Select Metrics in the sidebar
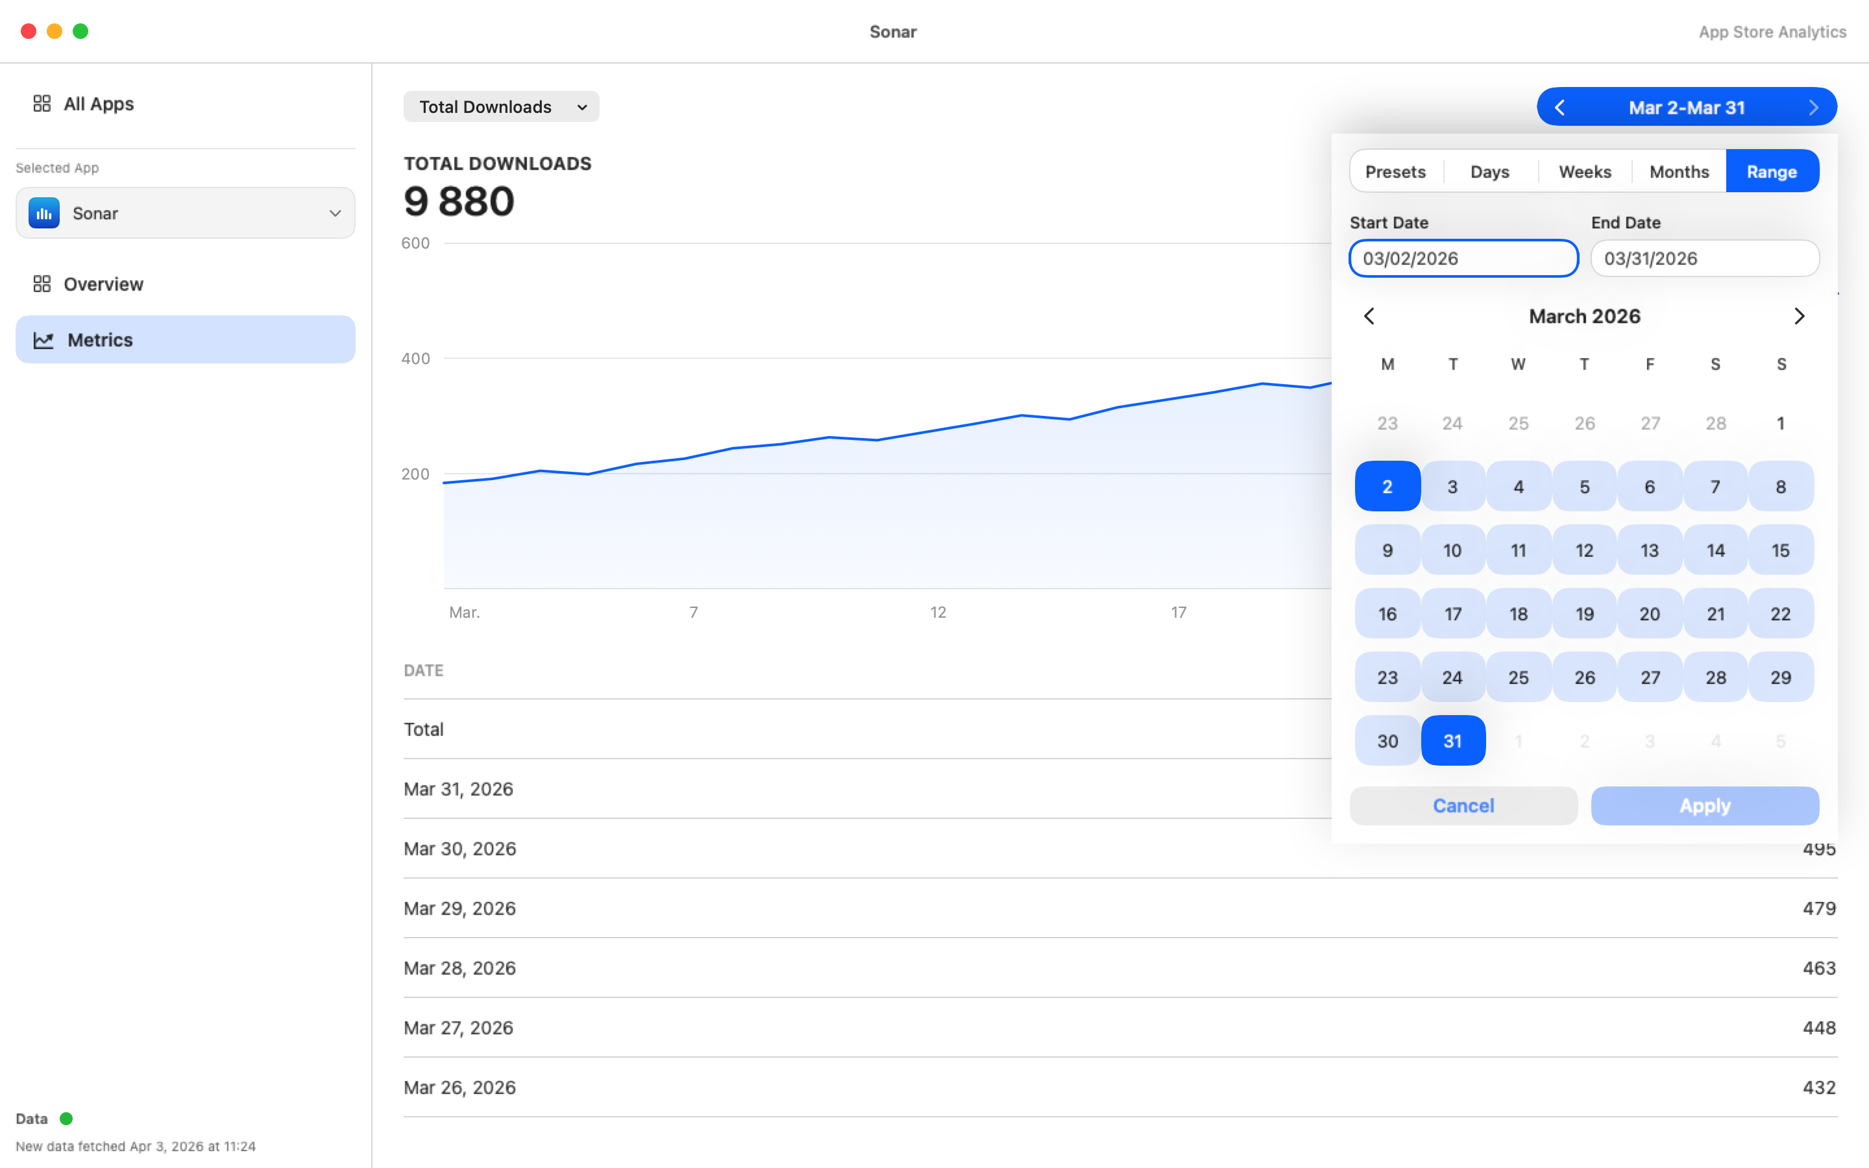The width and height of the screenshot is (1869, 1168). coord(186,340)
